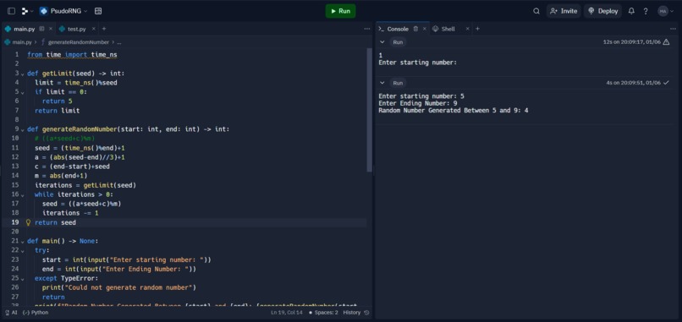This screenshot has width=682, height=322.
Task: Fold the except block at line 25
Action: (x=23, y=279)
